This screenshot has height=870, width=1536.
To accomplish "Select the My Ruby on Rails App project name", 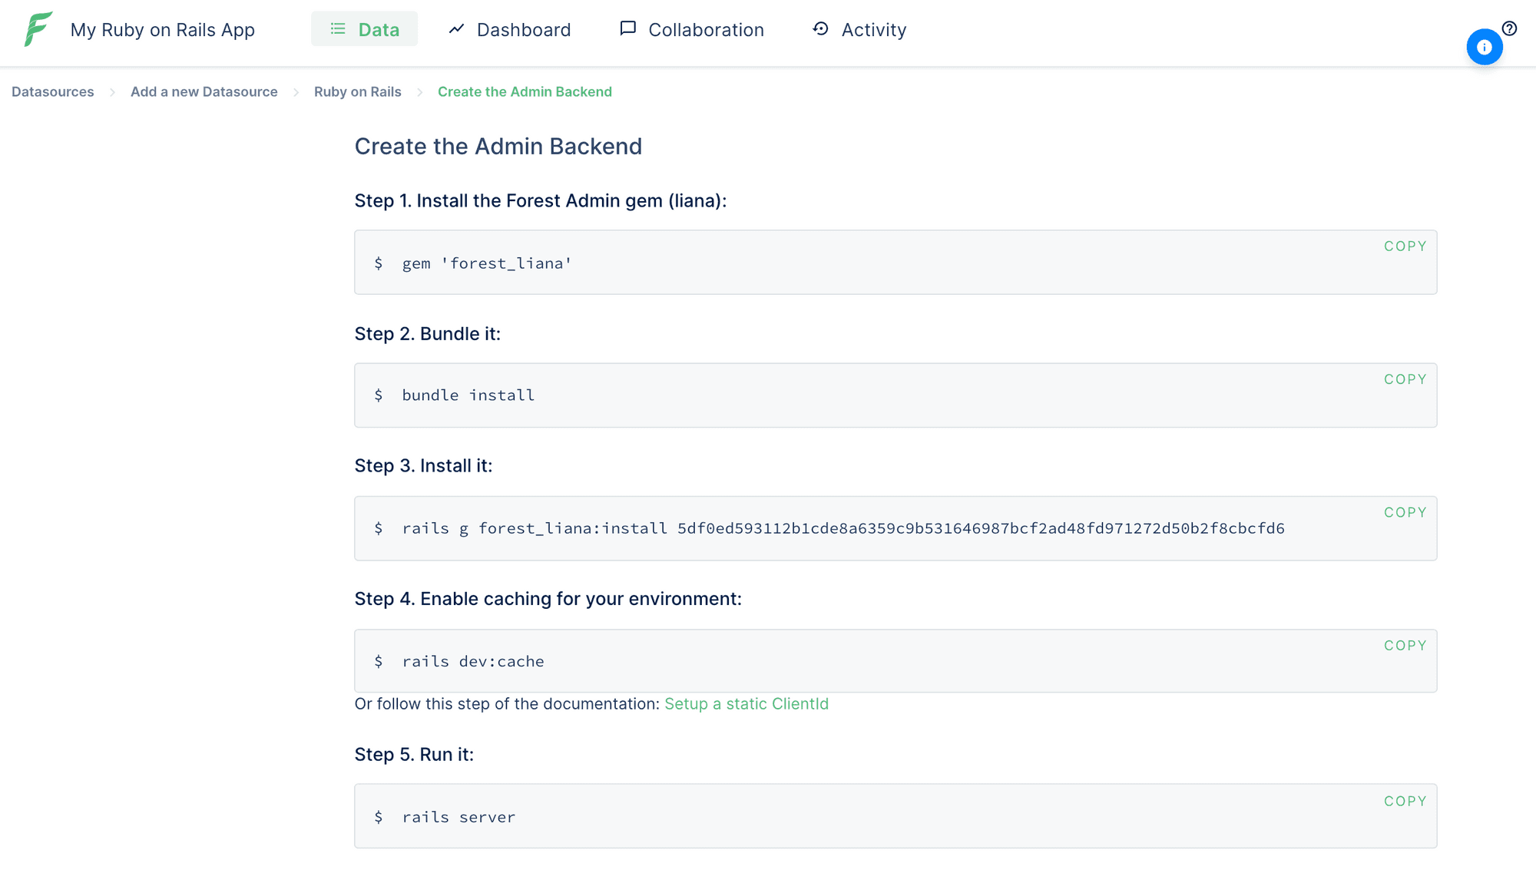I will pos(163,30).
